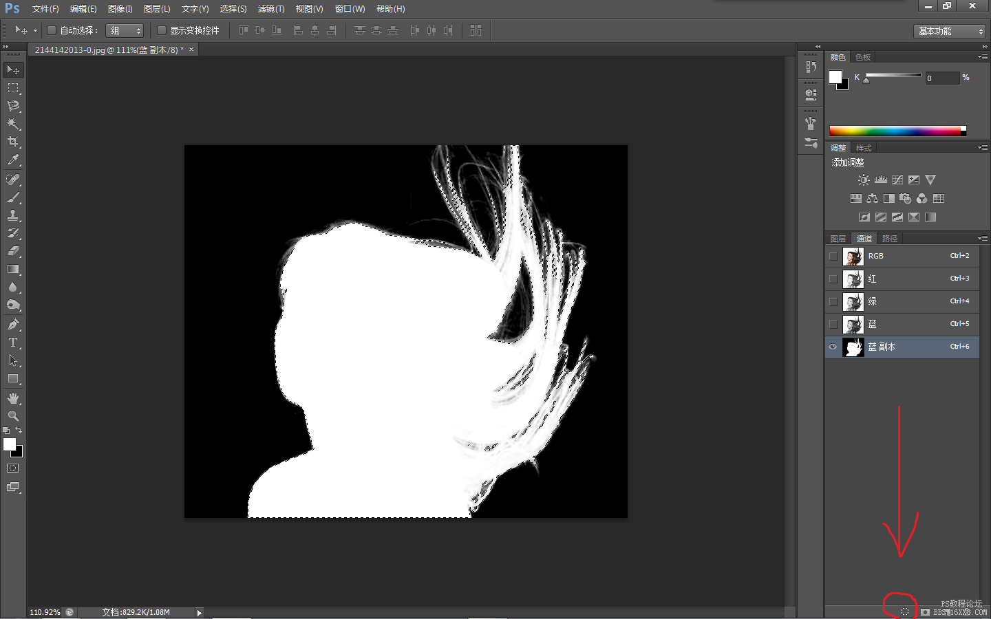Toggle Quick Mask mode
Image resolution: width=991 pixels, height=619 pixels.
point(13,468)
